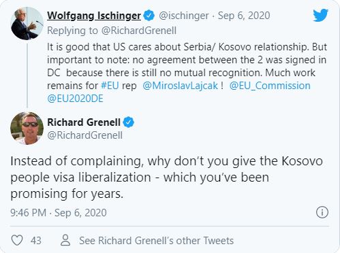Open the @RichardGrenell handle under name
The width and height of the screenshot is (340, 253).
[x=84, y=135]
